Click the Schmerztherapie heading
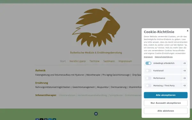The width and height of the screenshot is (192, 120). point(46,95)
